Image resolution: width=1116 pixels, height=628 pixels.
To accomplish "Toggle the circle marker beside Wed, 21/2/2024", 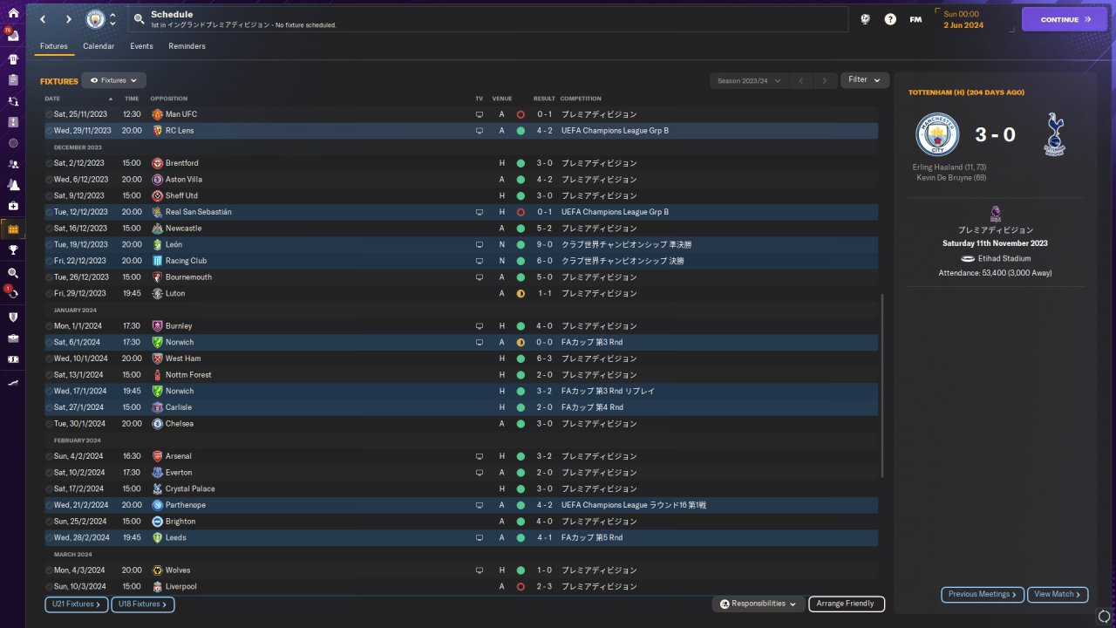I will click(49, 505).
